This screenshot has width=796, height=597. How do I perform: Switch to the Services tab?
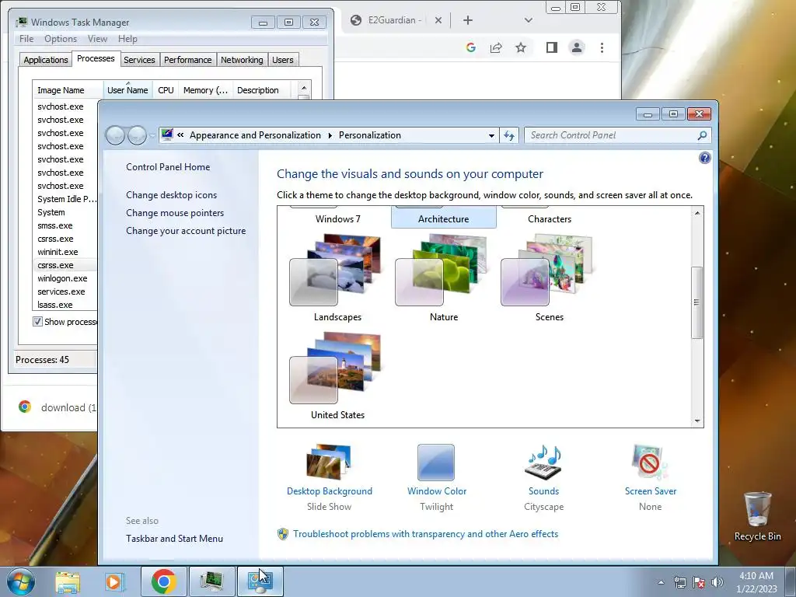139,60
